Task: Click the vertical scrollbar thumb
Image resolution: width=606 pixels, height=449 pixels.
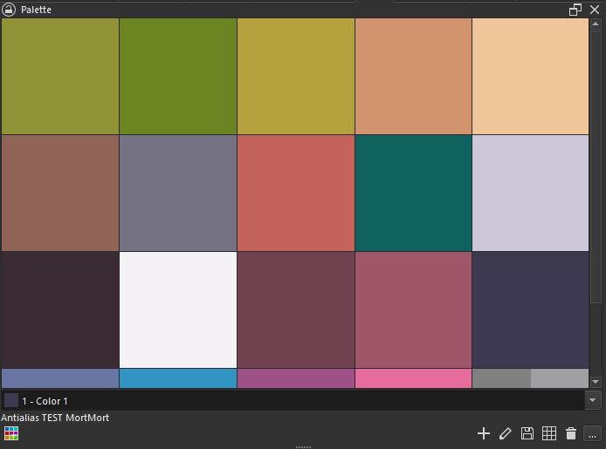Action: click(x=596, y=167)
